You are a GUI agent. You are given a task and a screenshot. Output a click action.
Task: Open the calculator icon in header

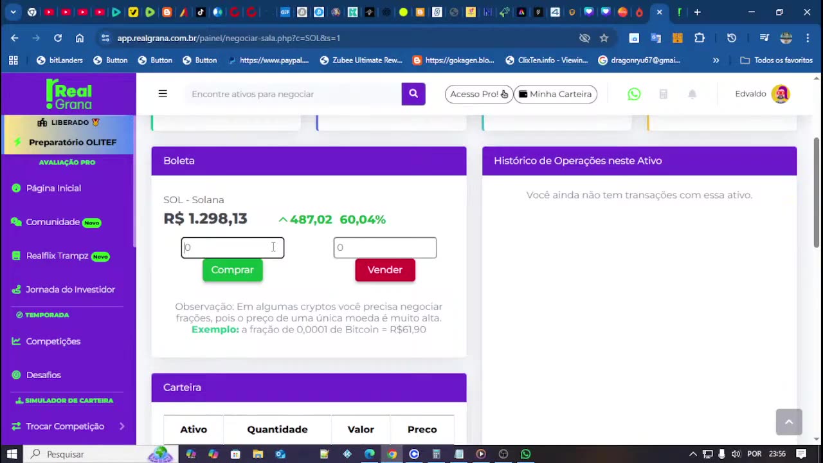[663, 94]
